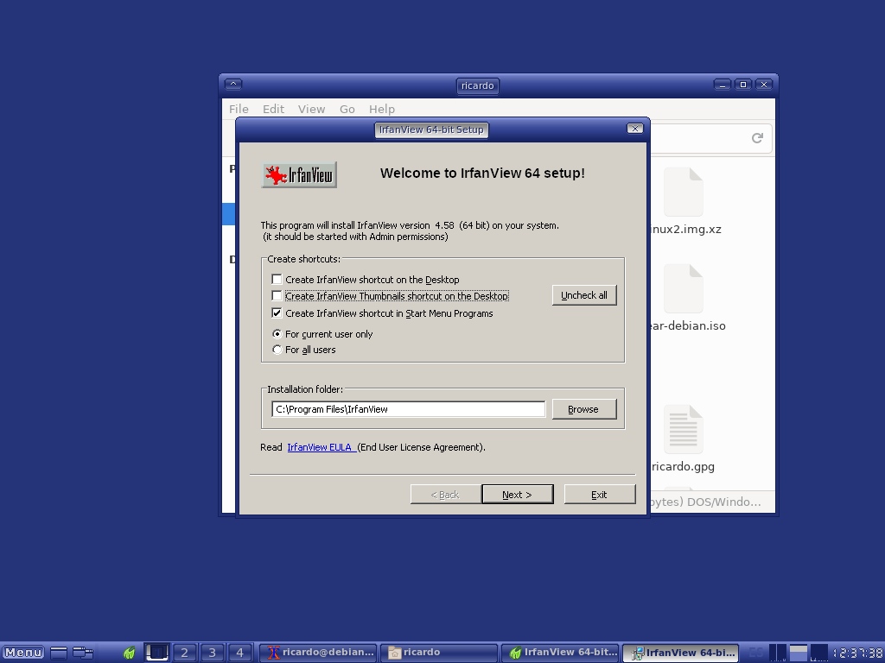
Task: Activate ricardo file manager taskbar entry
Action: (x=438, y=653)
